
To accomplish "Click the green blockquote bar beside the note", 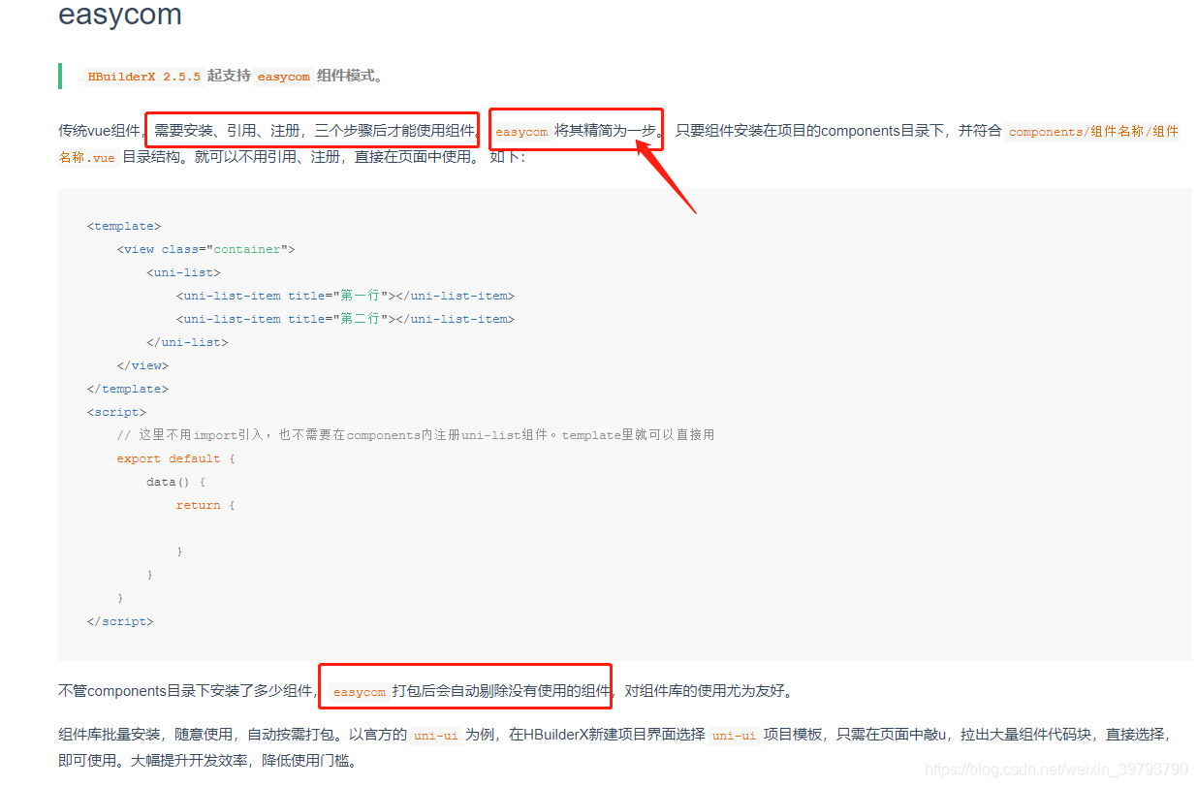I will [60, 76].
